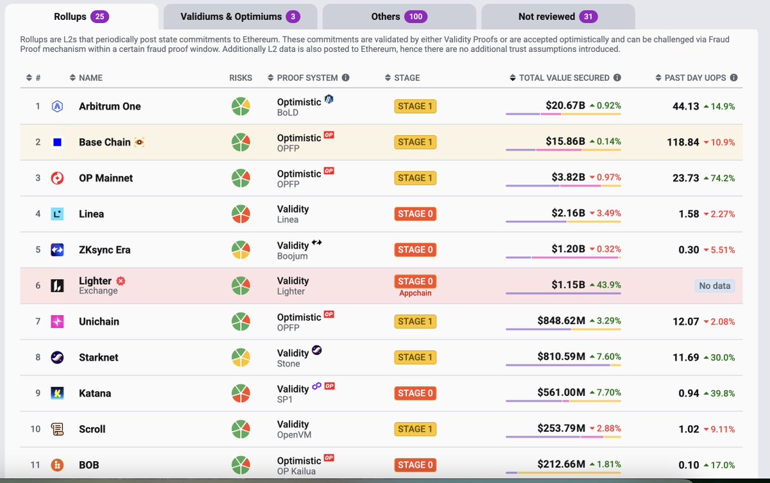
Task: Click STAGE 0 Appchain badge for Lighter
Action: pyautogui.click(x=415, y=286)
